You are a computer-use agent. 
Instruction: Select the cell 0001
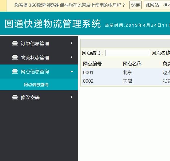tap(88, 72)
